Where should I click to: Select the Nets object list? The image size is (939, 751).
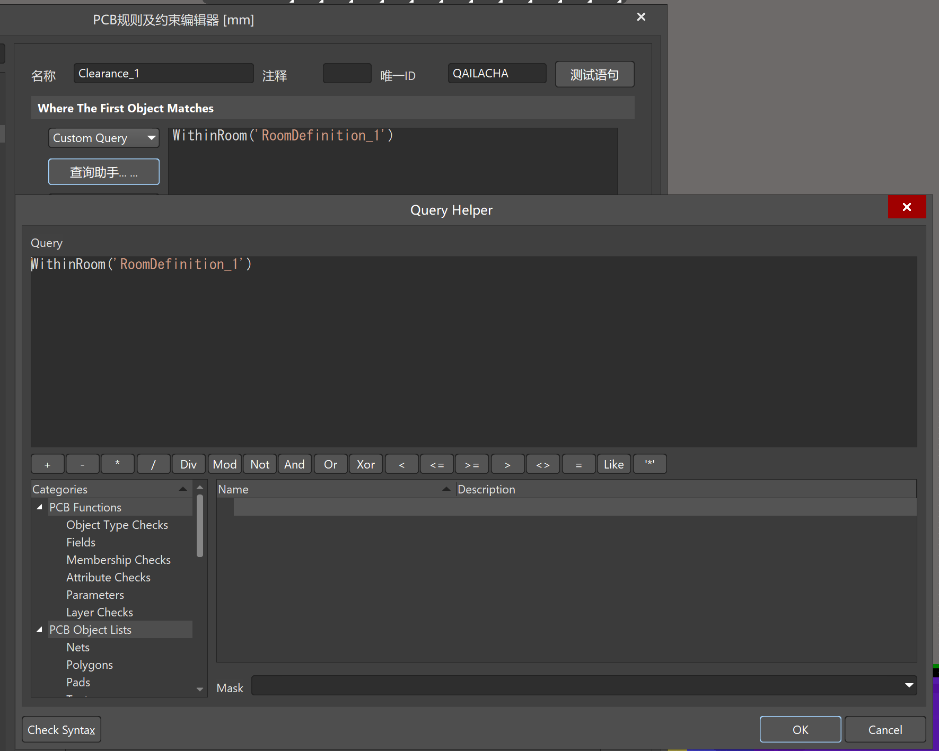(78, 647)
